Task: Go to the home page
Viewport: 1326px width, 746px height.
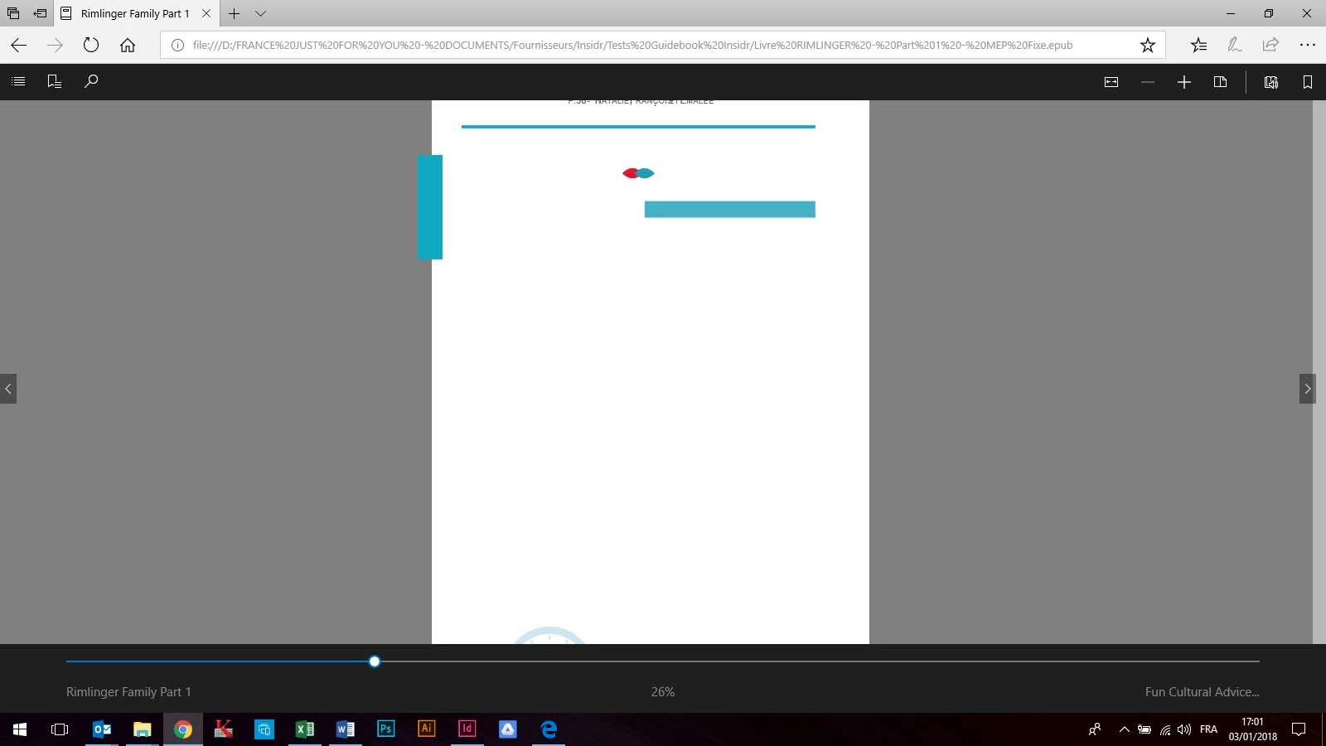Action: click(x=128, y=46)
